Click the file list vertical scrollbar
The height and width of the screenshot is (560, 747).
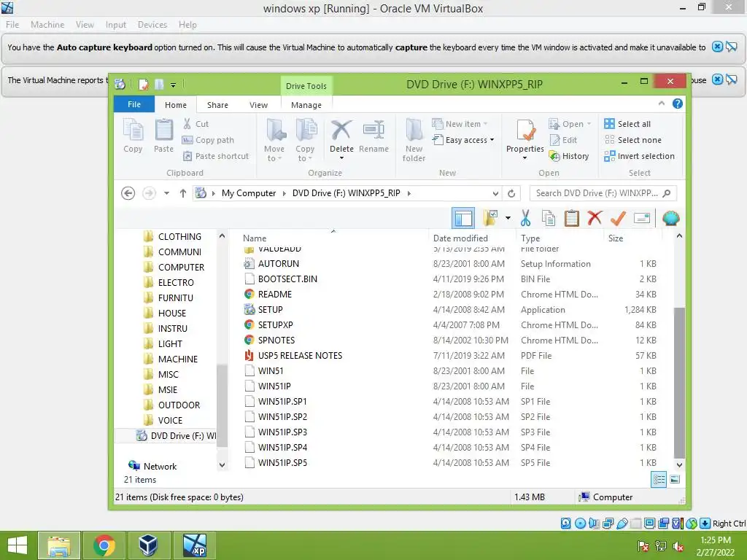coord(679,384)
